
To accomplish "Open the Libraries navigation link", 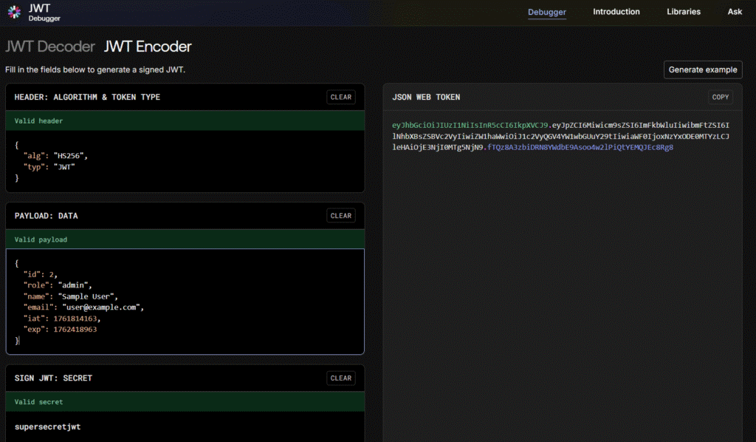I will pyautogui.click(x=684, y=12).
